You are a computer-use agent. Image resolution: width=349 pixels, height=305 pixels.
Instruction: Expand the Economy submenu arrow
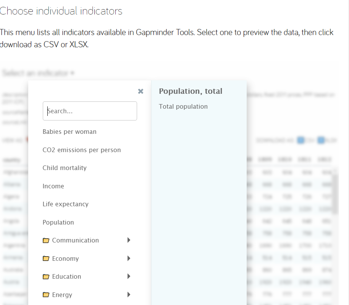(x=129, y=258)
